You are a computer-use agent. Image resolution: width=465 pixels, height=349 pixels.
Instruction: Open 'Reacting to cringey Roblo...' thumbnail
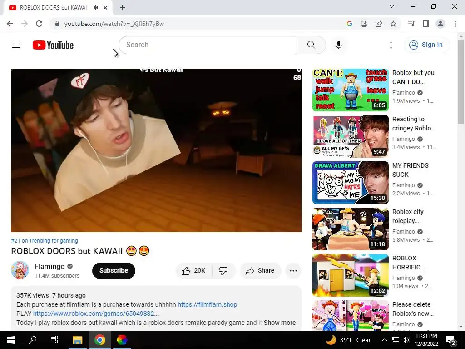point(351,136)
